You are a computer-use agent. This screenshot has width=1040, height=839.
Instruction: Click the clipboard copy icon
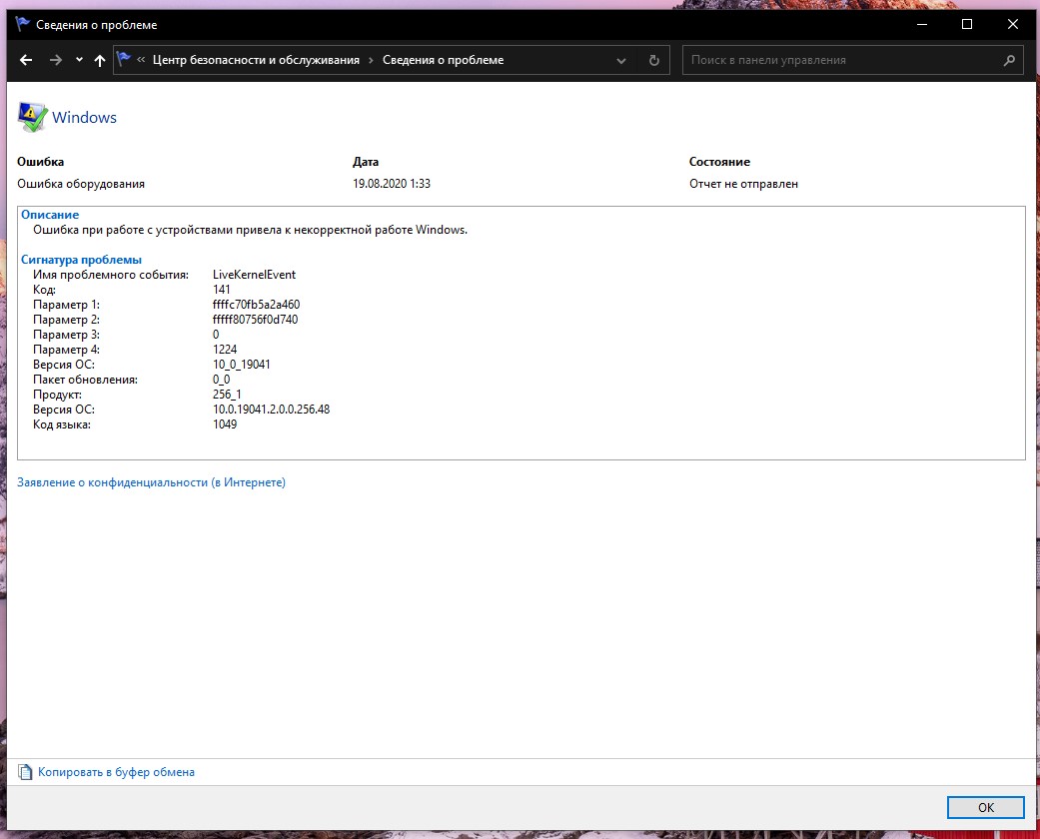coord(25,772)
